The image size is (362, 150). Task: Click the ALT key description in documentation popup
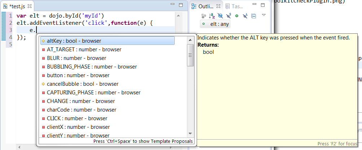(274, 38)
